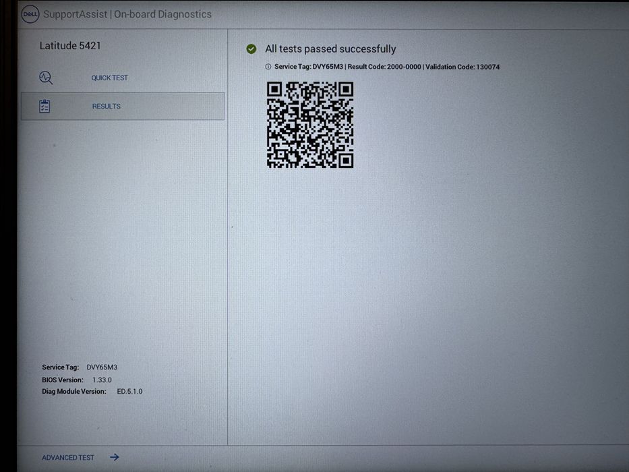
Task: Select 'All tests passed successfully' text
Action: pos(330,49)
